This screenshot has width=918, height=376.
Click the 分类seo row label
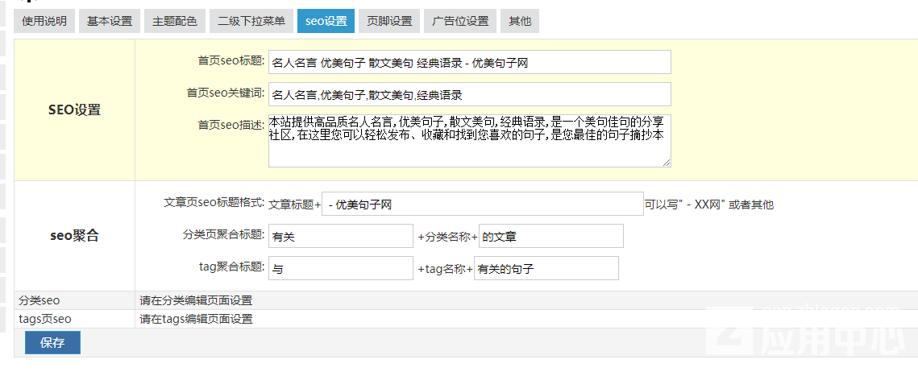click(39, 300)
